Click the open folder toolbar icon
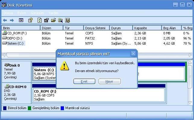The image size is (194, 120). pos(53,20)
